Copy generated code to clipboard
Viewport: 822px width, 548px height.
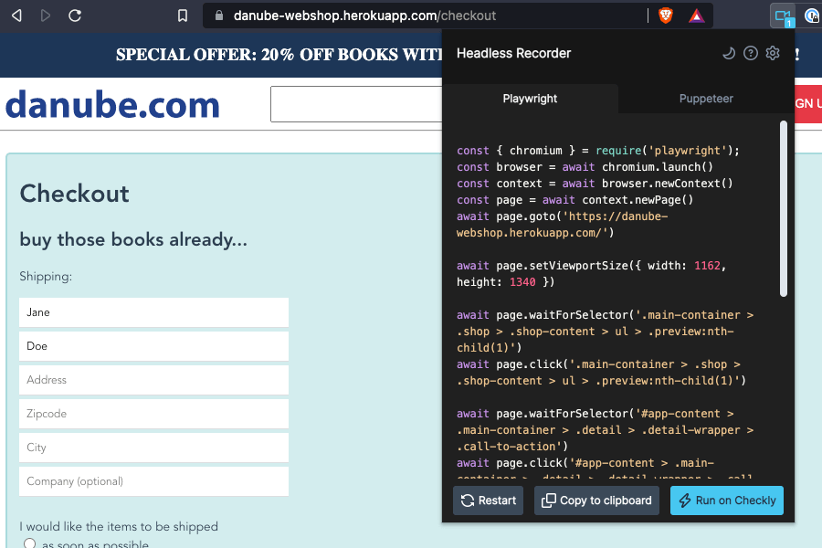coord(596,501)
